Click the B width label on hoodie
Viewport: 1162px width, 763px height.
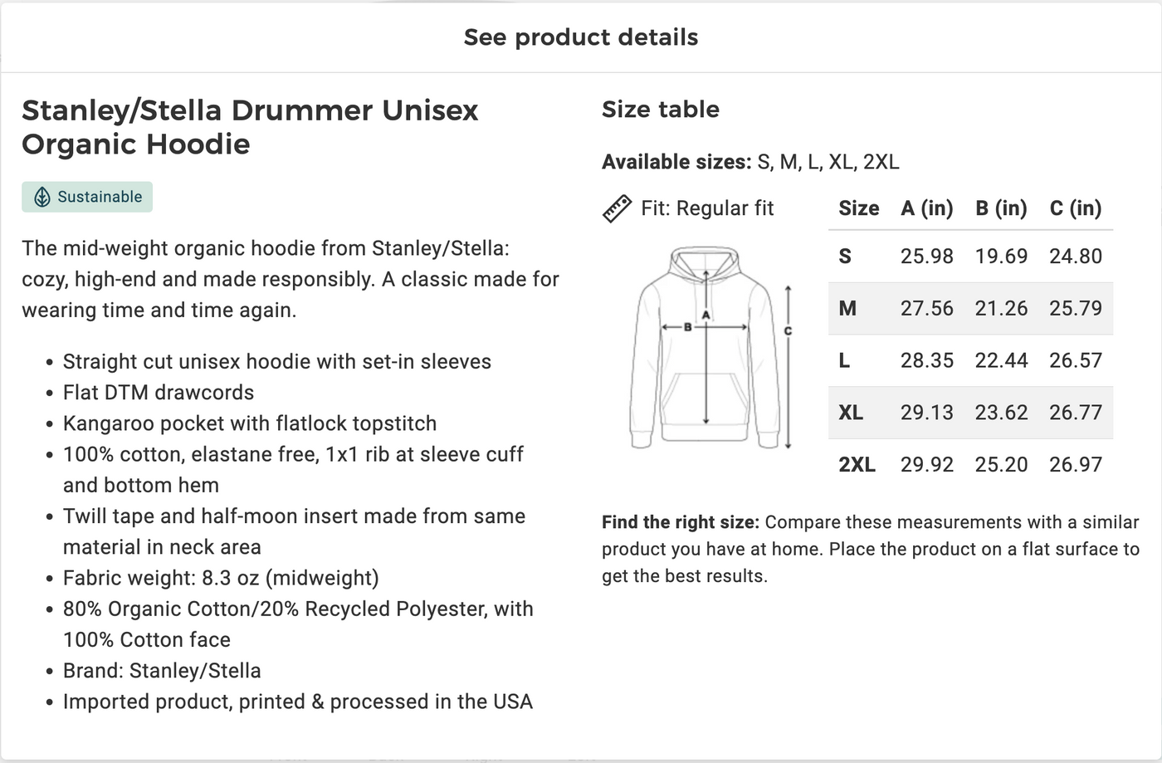[x=687, y=327]
